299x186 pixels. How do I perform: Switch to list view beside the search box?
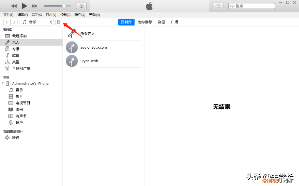click(x=218, y=6)
